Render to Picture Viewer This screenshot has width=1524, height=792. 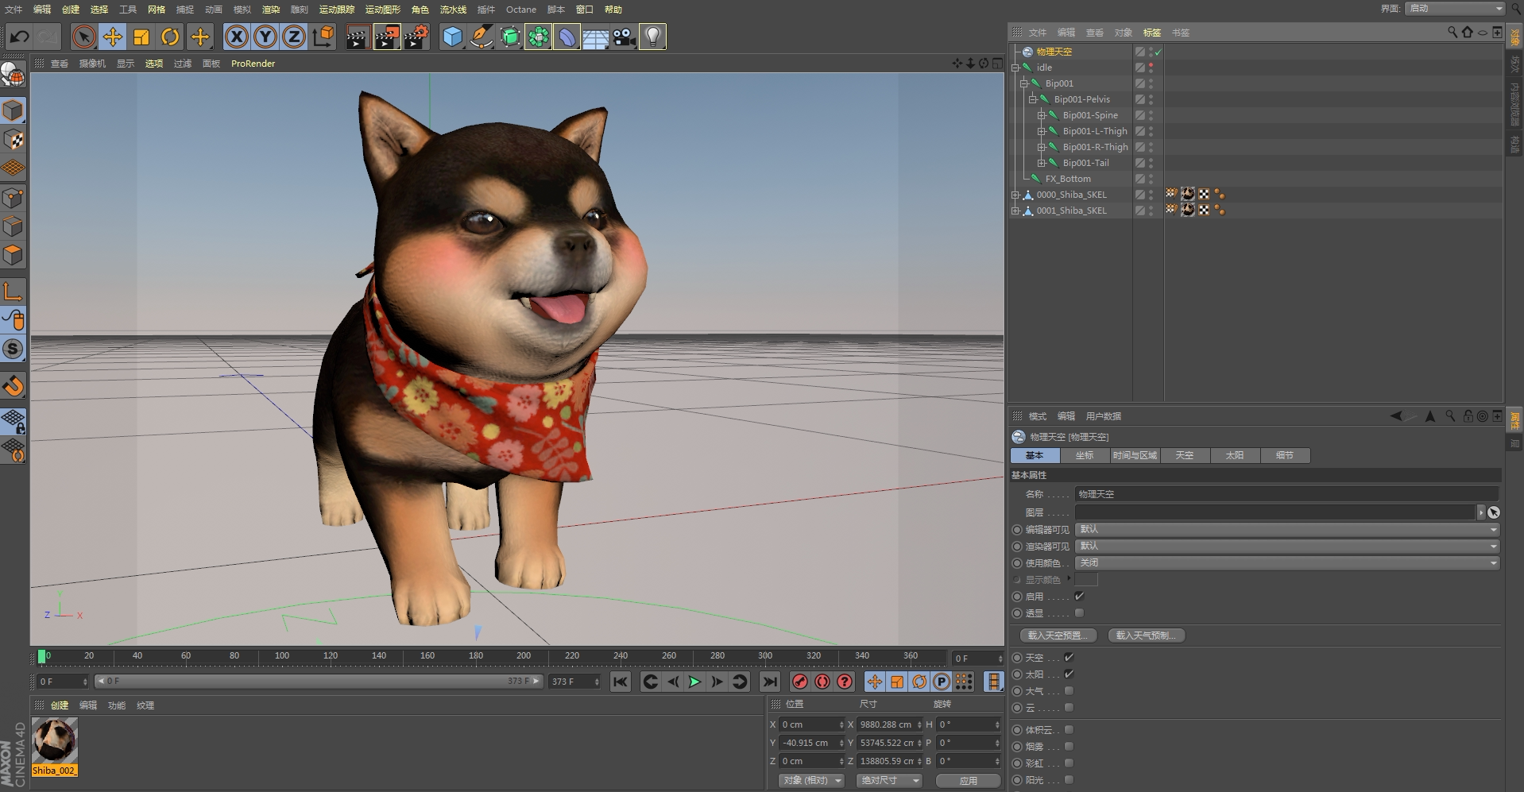click(x=387, y=37)
